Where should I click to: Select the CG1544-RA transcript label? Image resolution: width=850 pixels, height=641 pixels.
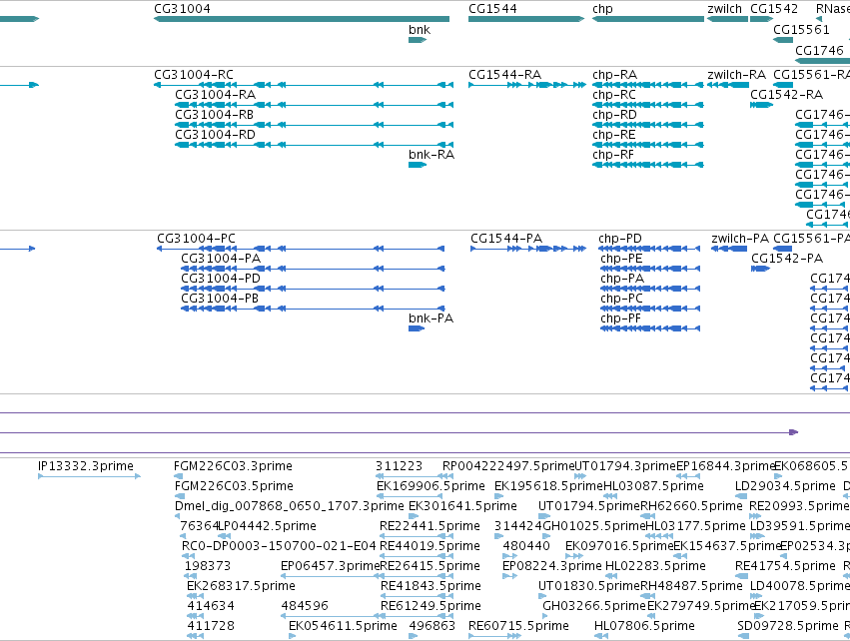[x=504, y=74]
